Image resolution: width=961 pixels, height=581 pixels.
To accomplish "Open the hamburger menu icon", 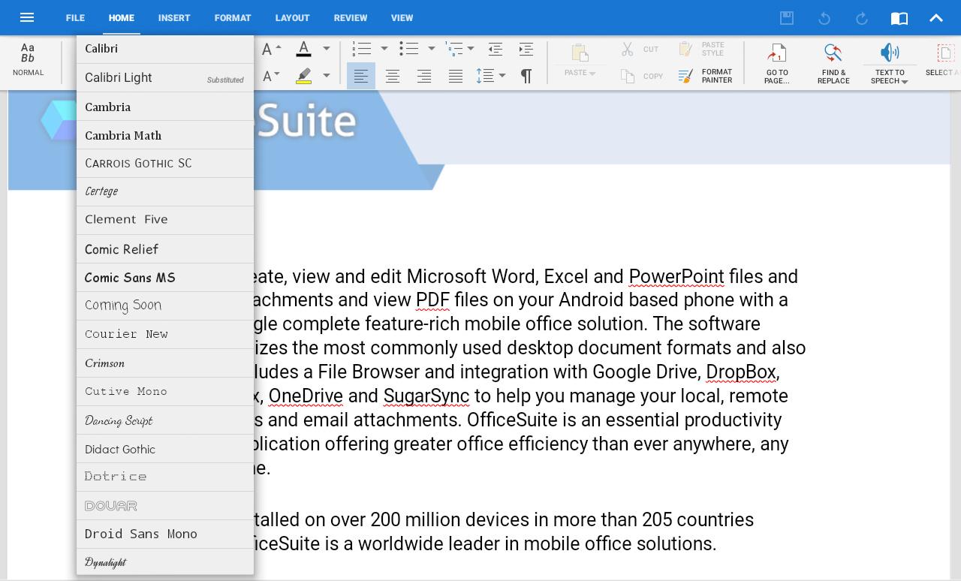I will [27, 17].
